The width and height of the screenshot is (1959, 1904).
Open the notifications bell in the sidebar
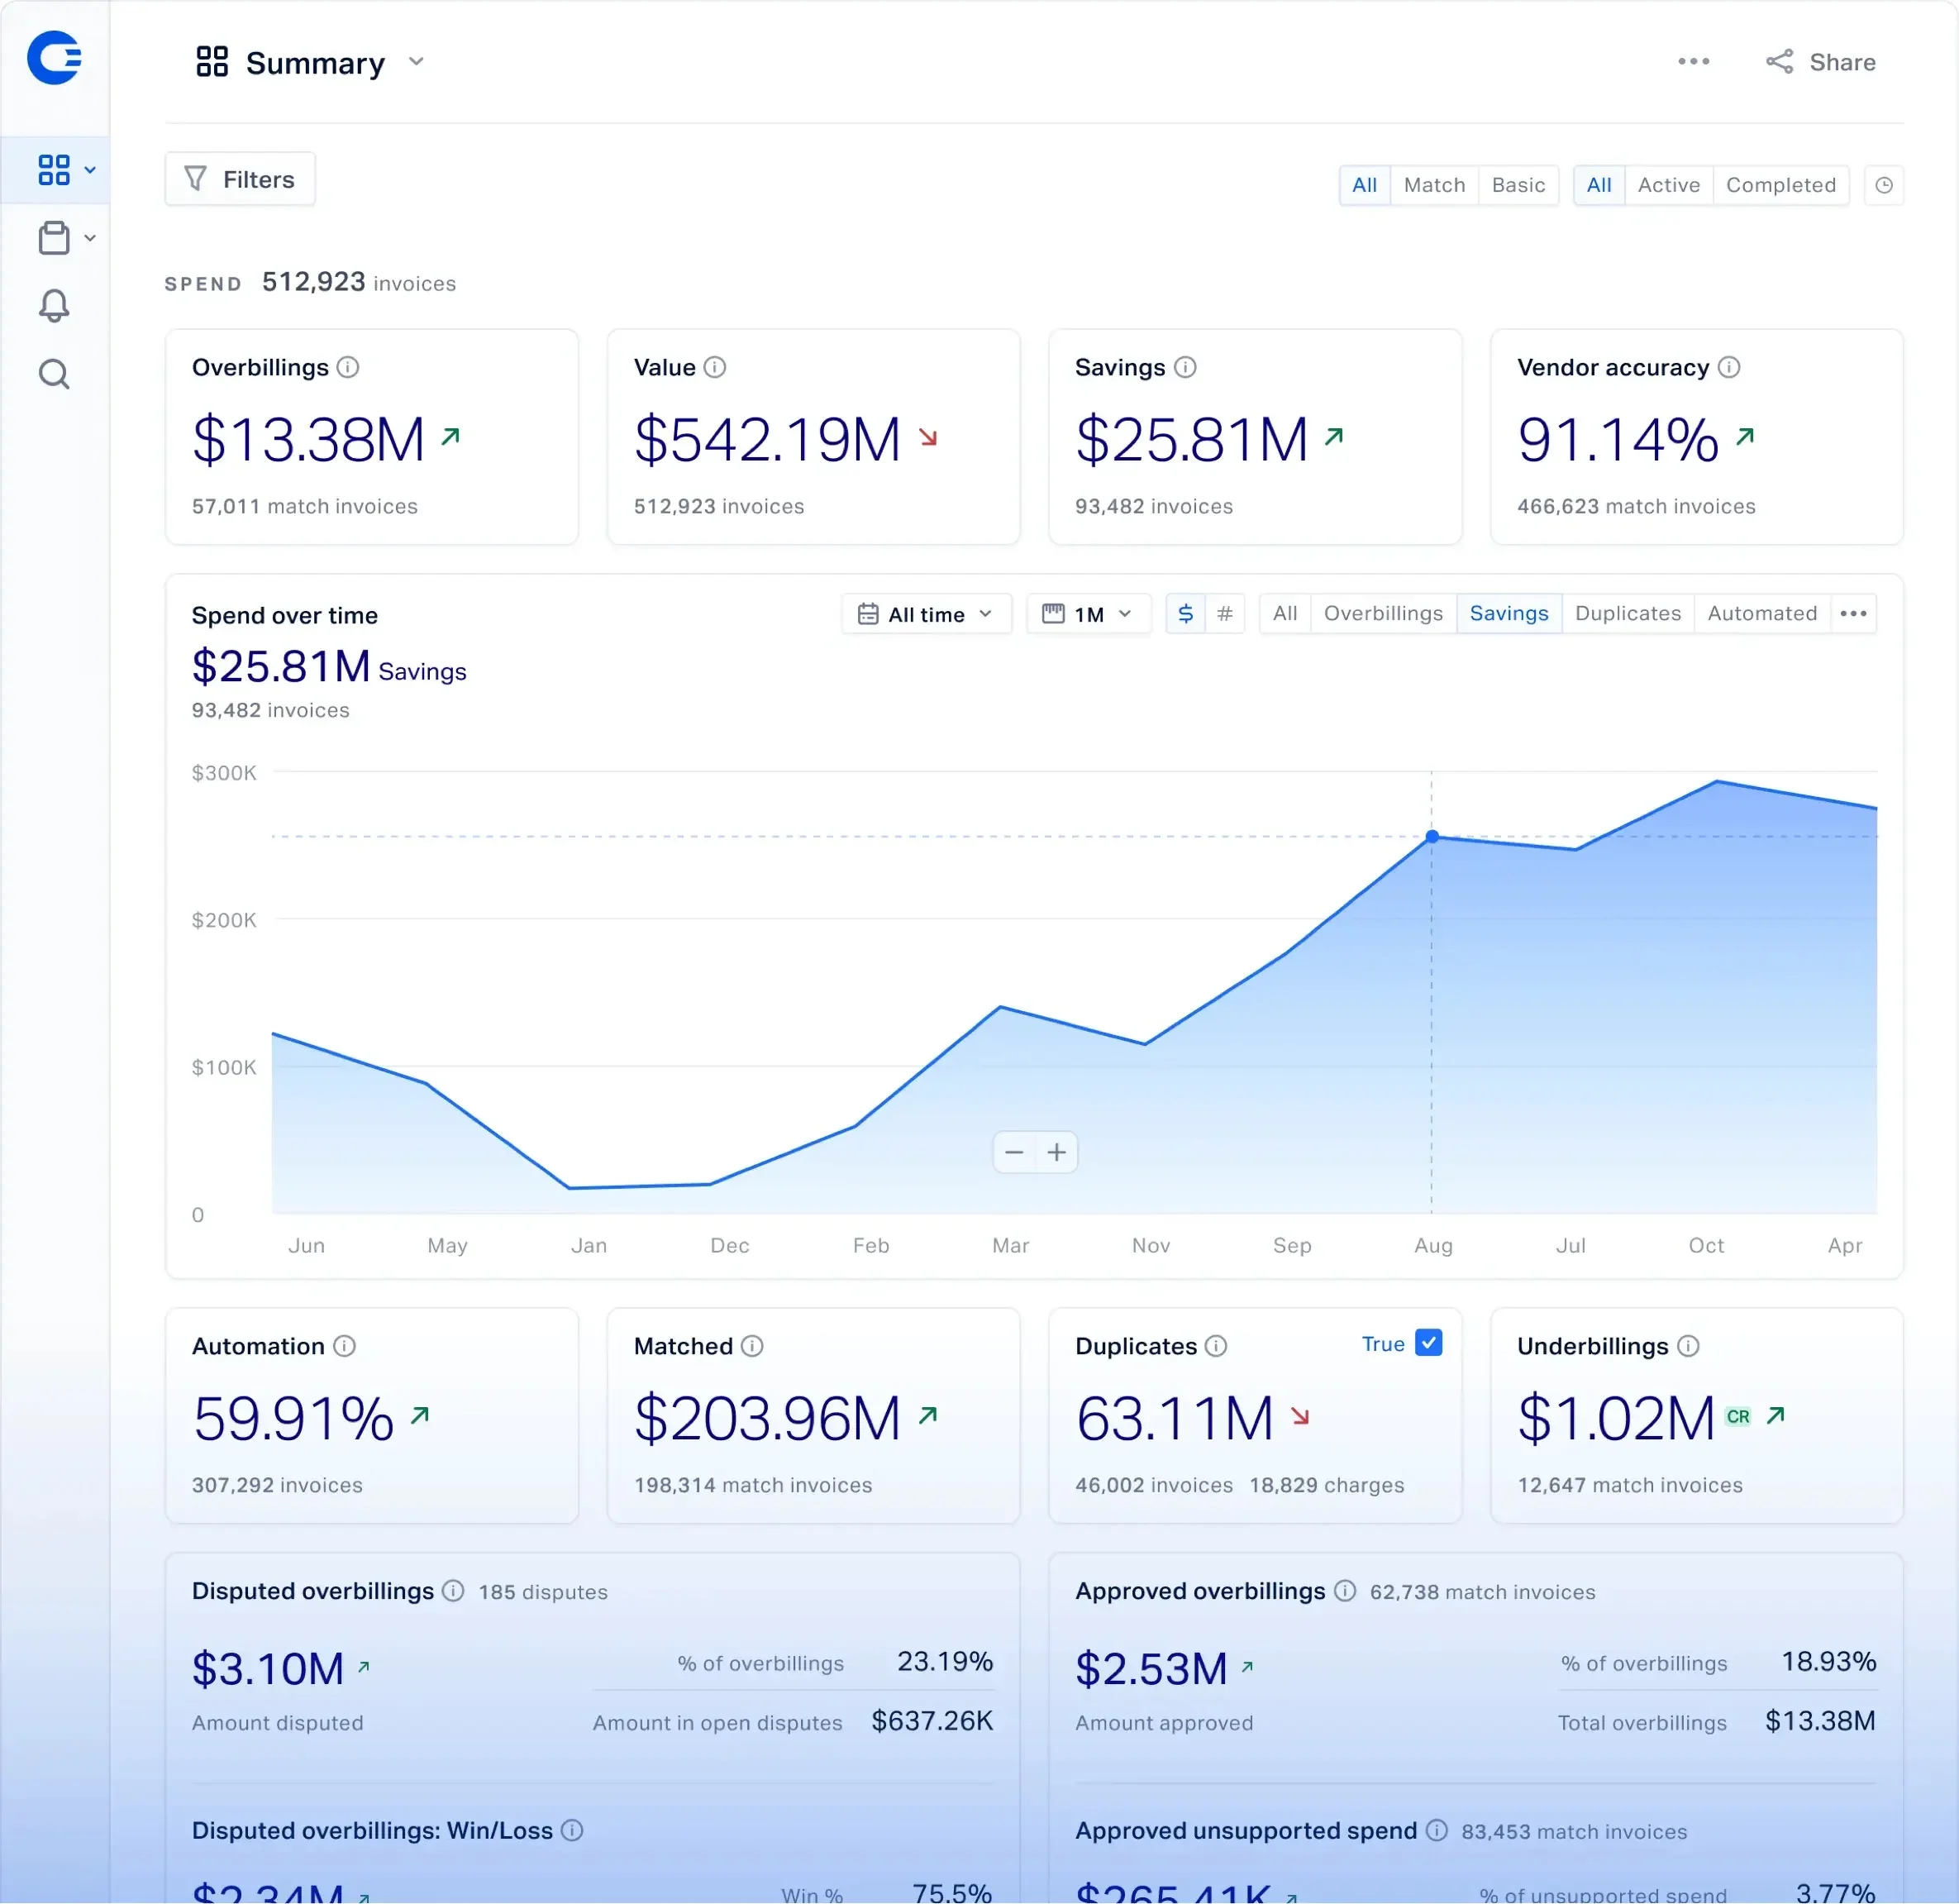coord(54,305)
